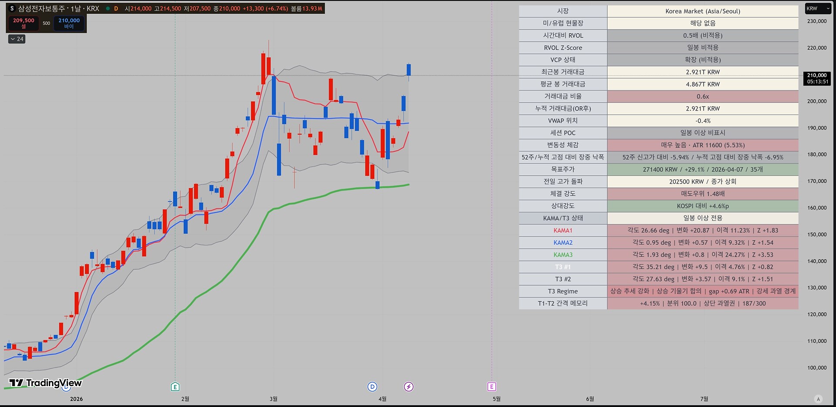Screen dimensions: 836x407
Task: Click the '202500 KRW / 종가 상회' cell
Action: (703, 182)
